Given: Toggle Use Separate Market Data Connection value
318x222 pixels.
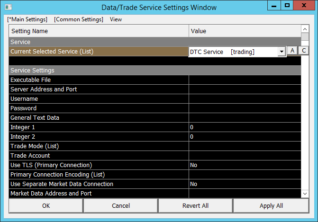Looking at the screenshot, I should 245,184.
